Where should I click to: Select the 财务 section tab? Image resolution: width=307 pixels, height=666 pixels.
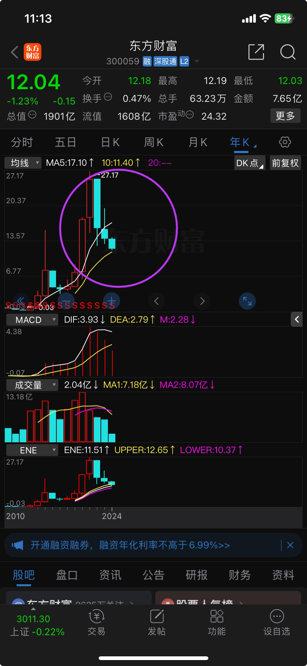(240, 575)
